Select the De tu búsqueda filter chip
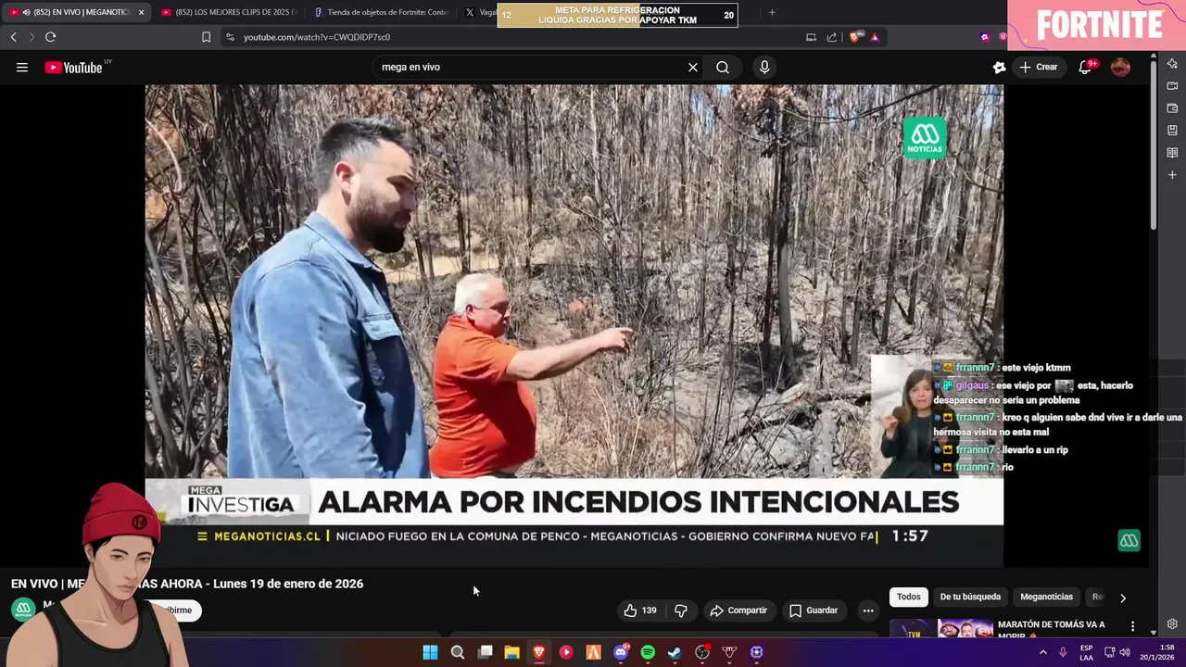The height and width of the screenshot is (667, 1186). [970, 598]
